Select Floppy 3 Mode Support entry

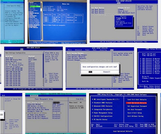click(151, 78)
